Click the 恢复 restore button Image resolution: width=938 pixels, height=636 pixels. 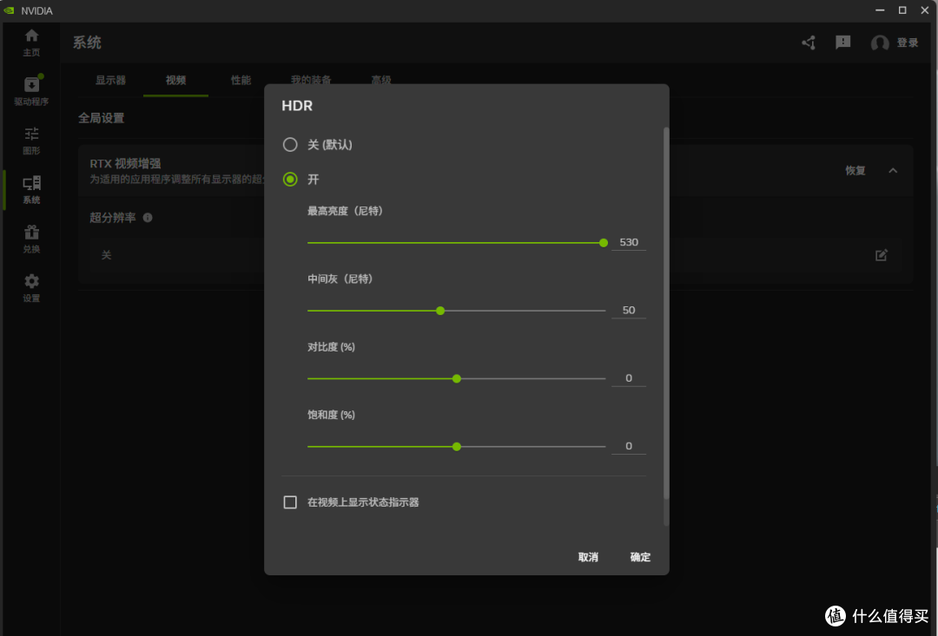855,171
